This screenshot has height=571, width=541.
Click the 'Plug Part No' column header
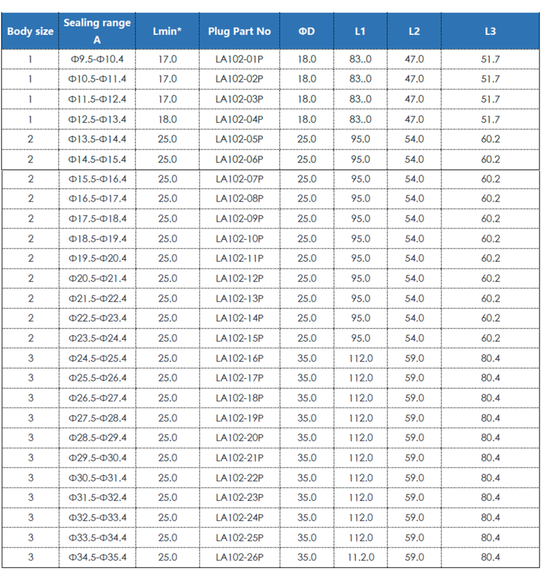click(239, 31)
